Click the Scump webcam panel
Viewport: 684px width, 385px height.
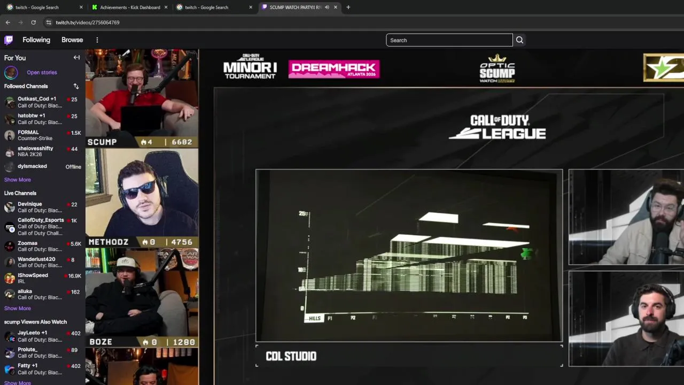pyautogui.click(x=142, y=98)
